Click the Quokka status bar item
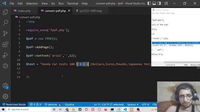The image size is (200, 112). (x=69, y=105)
